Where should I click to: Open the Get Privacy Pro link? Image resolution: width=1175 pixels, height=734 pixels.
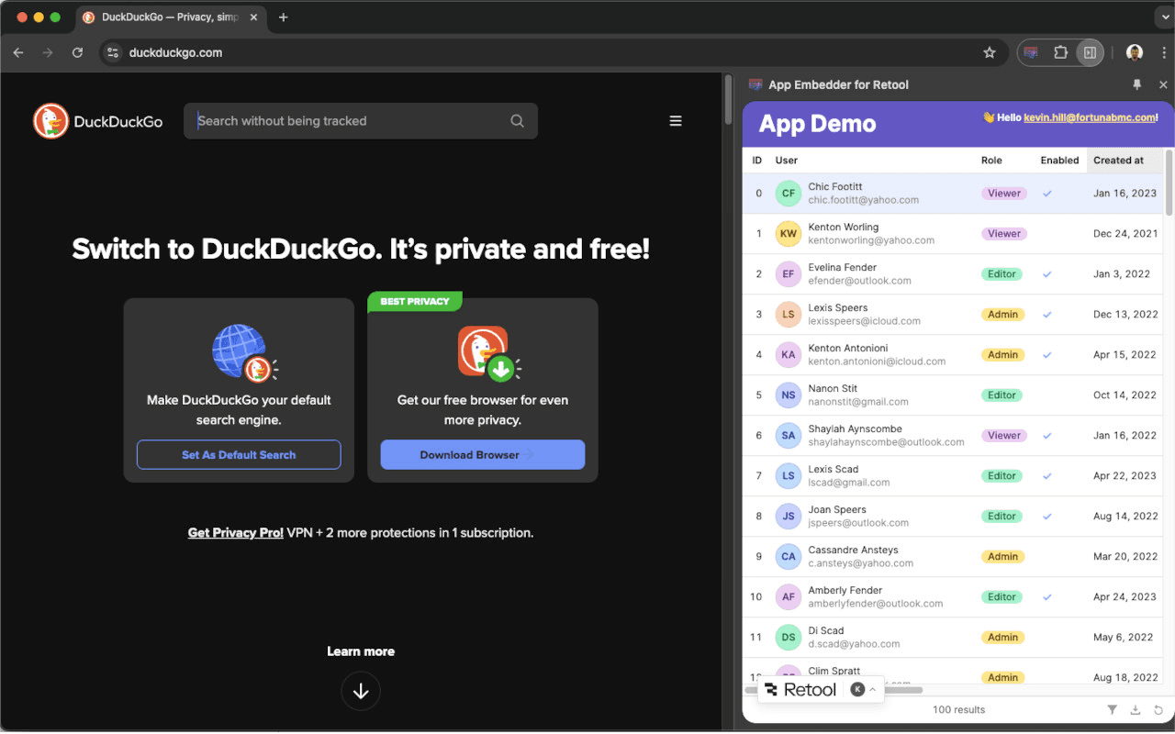coord(235,532)
